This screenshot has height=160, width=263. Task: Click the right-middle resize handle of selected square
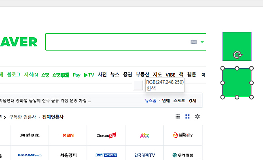point(251,83)
